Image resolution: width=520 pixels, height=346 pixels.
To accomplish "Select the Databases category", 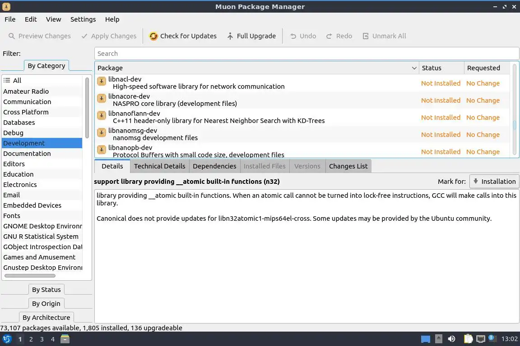I will click(42, 123).
